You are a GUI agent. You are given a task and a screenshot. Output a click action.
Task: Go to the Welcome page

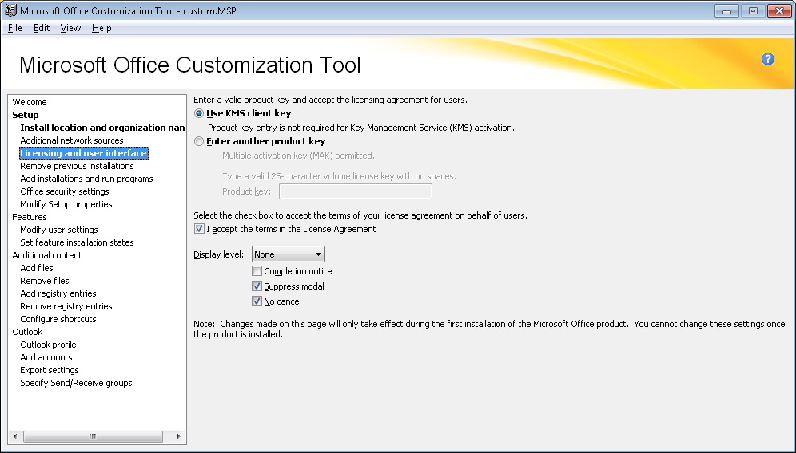pos(30,102)
